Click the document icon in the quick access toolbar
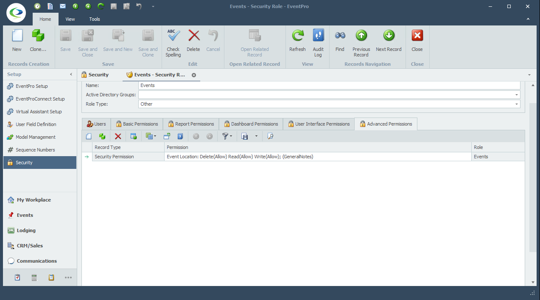 click(x=50, y=6)
